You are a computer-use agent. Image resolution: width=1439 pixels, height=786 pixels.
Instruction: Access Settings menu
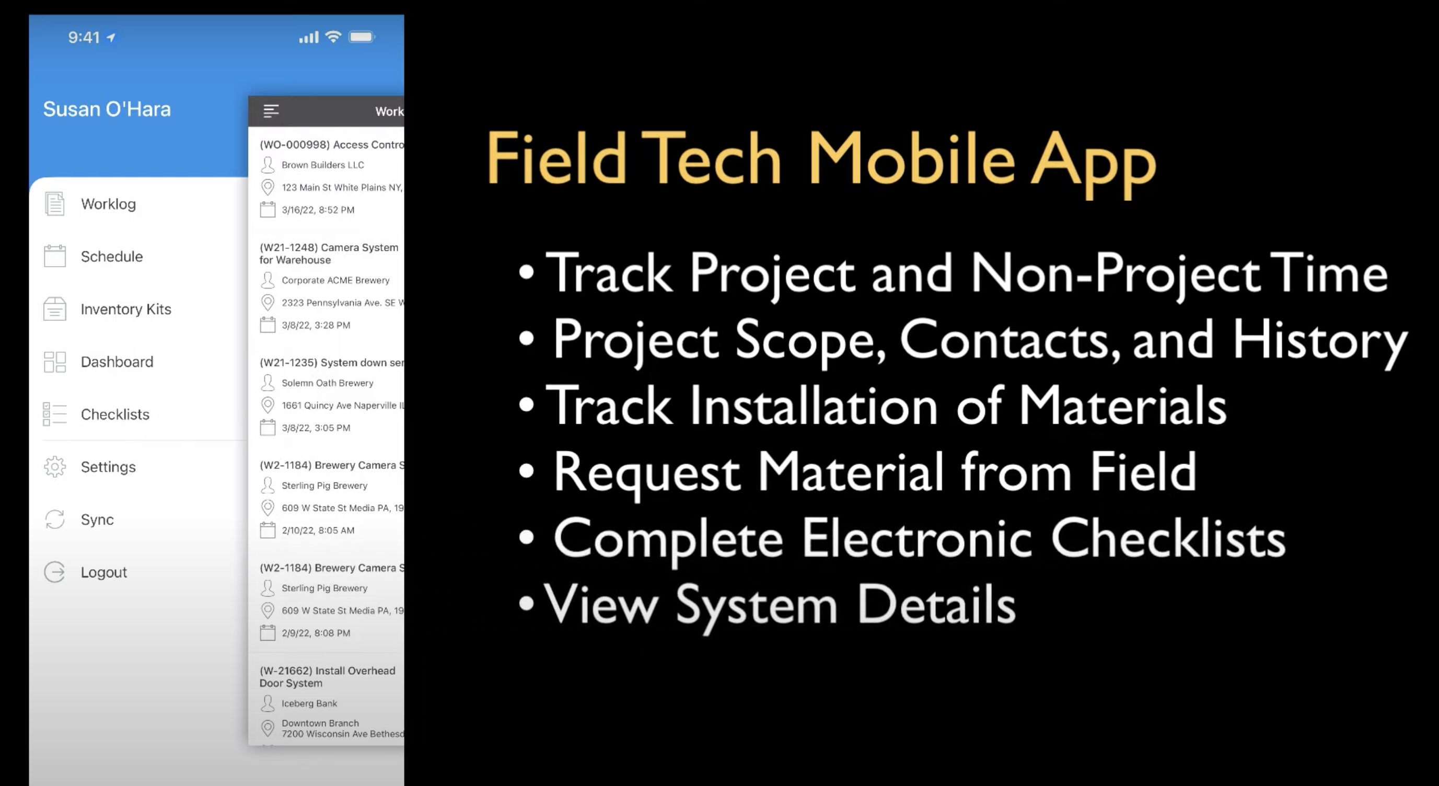[108, 467]
